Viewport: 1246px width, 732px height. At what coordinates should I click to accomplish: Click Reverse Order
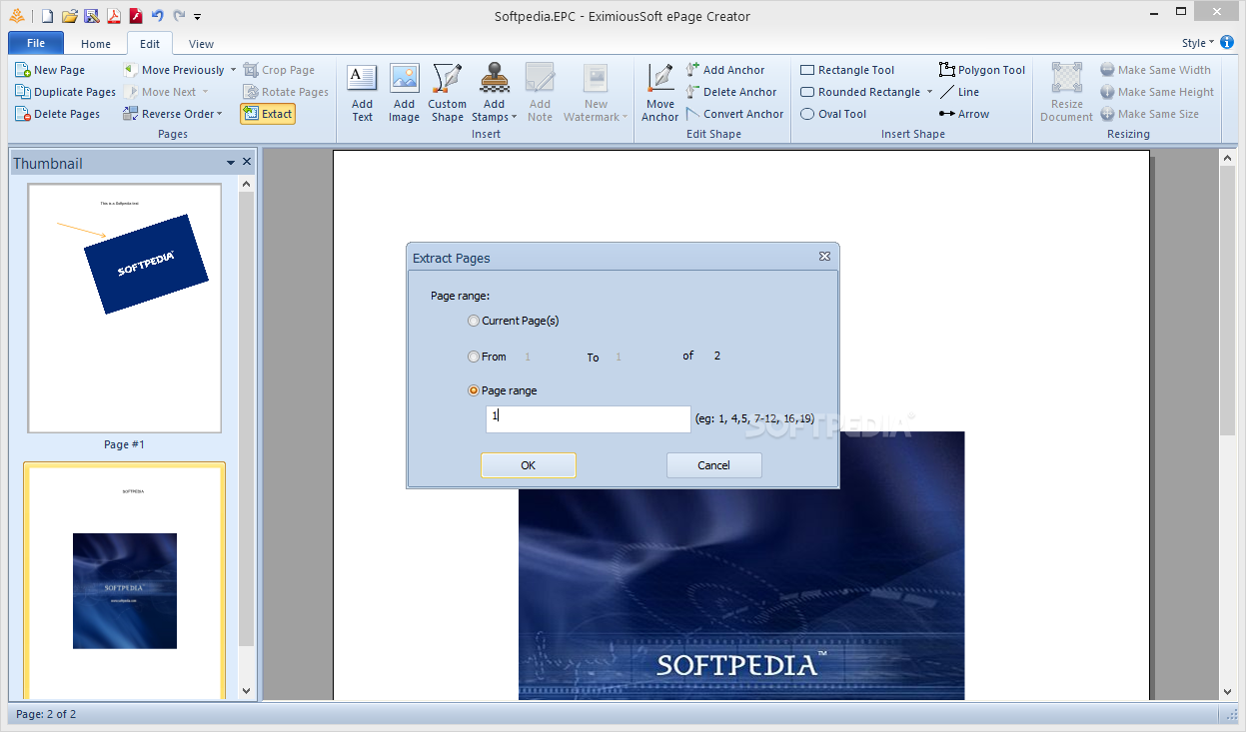(168, 114)
